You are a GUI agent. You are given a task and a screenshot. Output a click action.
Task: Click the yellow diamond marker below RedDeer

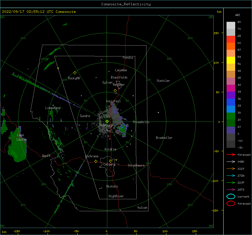tap(115, 91)
